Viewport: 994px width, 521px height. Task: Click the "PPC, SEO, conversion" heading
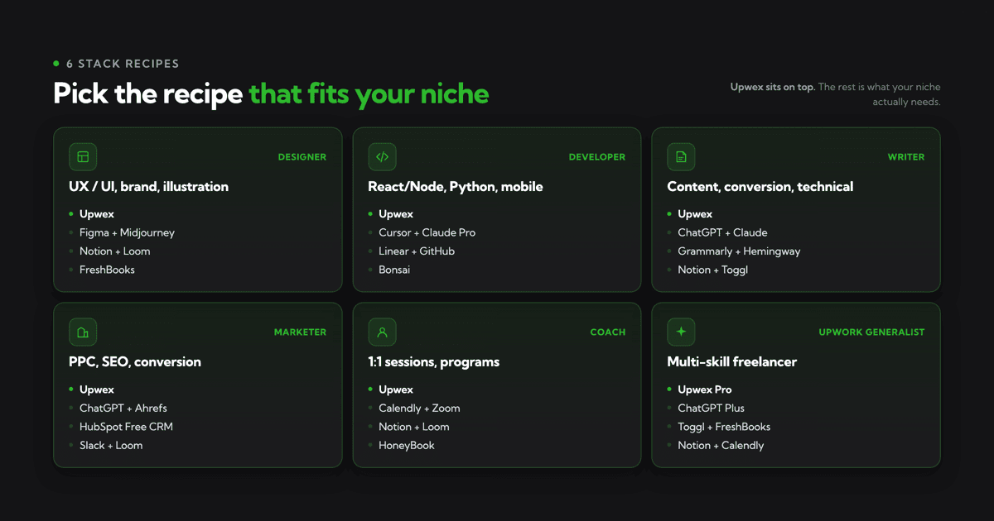point(135,362)
